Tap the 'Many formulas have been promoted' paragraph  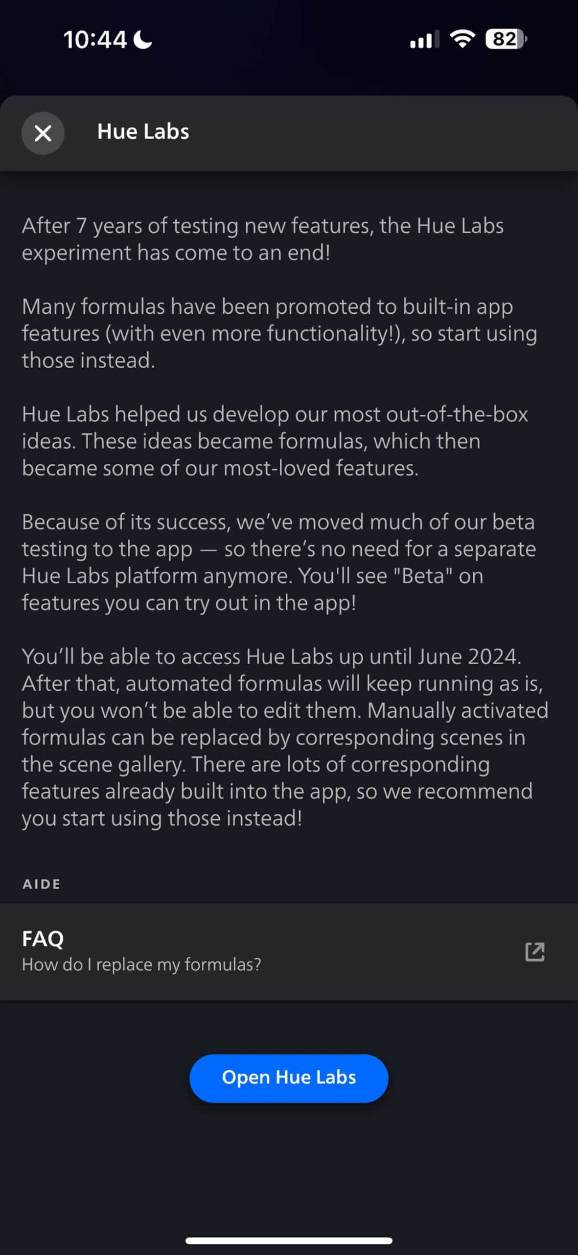tap(279, 333)
